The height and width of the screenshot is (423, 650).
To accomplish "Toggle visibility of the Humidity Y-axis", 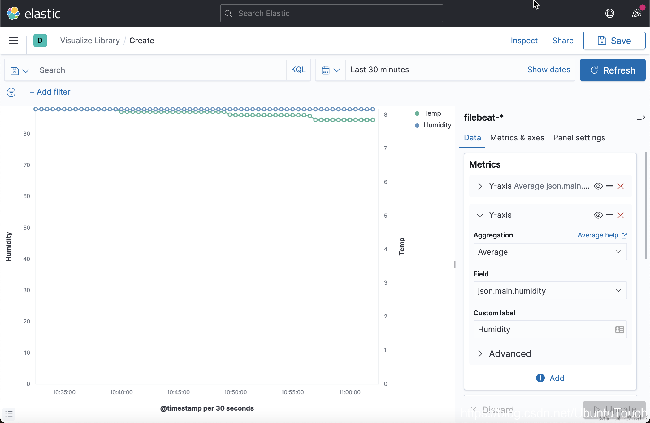I will click(598, 215).
